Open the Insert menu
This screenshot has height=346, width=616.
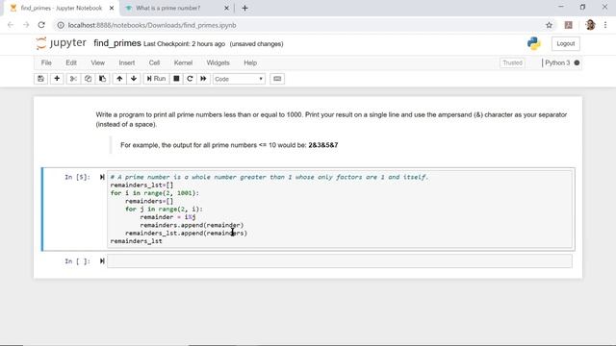coord(127,62)
